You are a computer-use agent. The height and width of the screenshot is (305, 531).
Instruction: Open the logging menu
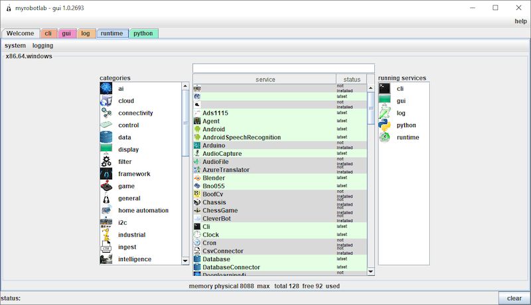coord(42,46)
